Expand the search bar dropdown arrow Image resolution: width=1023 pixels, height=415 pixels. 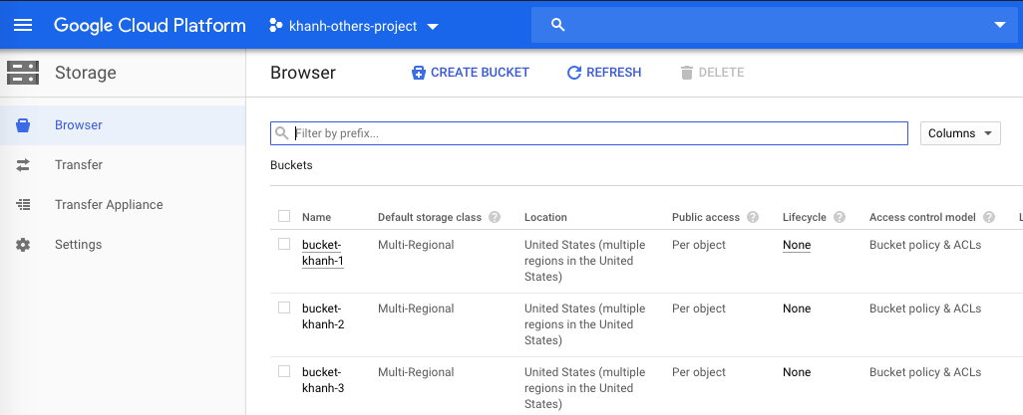tap(1000, 25)
